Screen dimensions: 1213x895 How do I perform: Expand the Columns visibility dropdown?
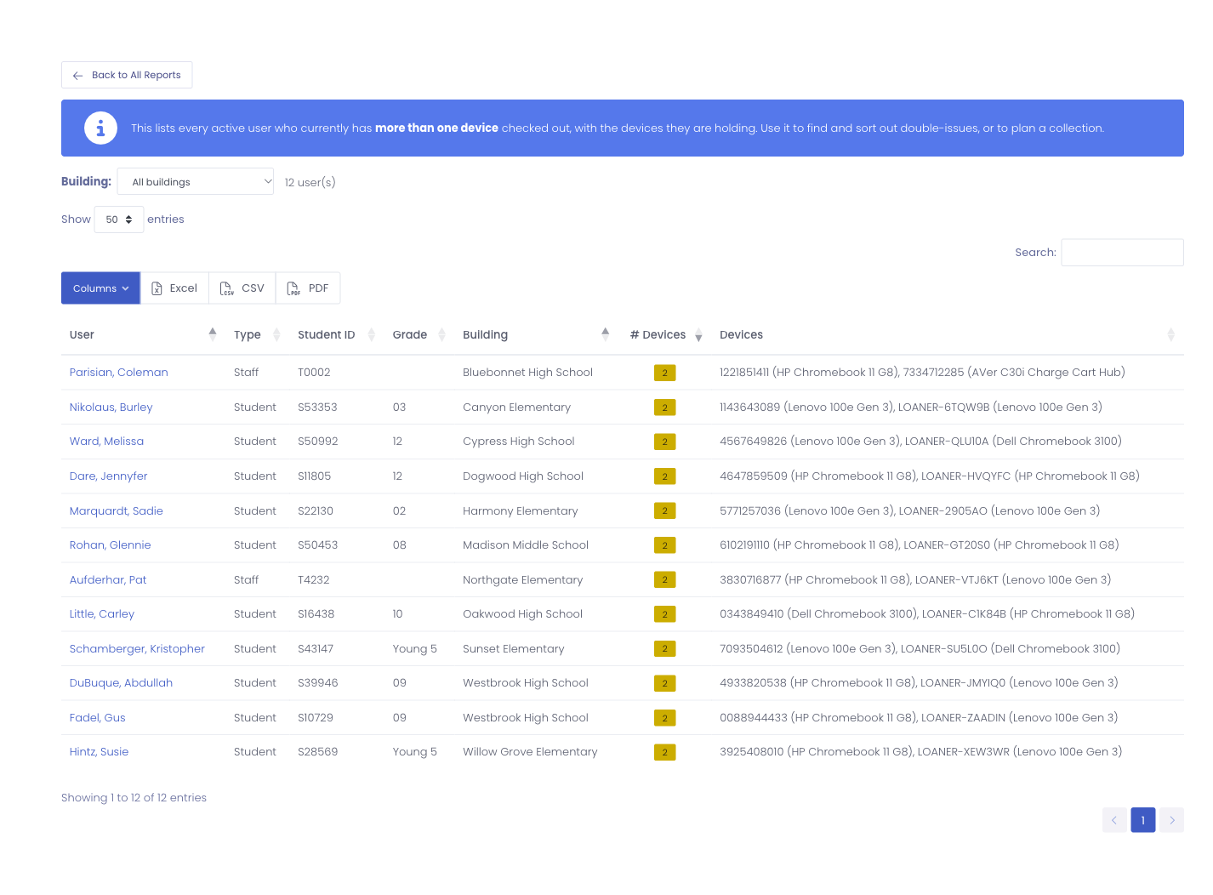coord(100,288)
